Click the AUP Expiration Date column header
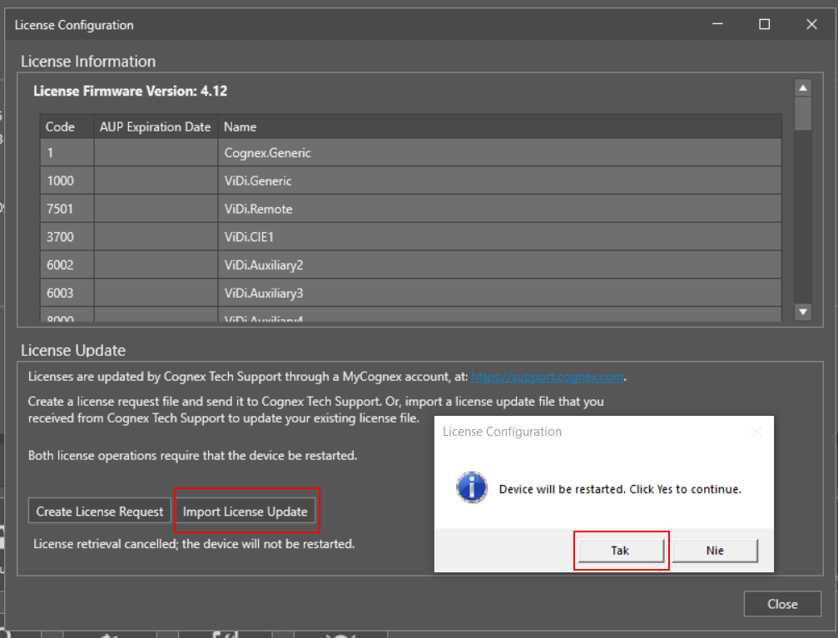Screen dimensions: 838x638 [154, 126]
